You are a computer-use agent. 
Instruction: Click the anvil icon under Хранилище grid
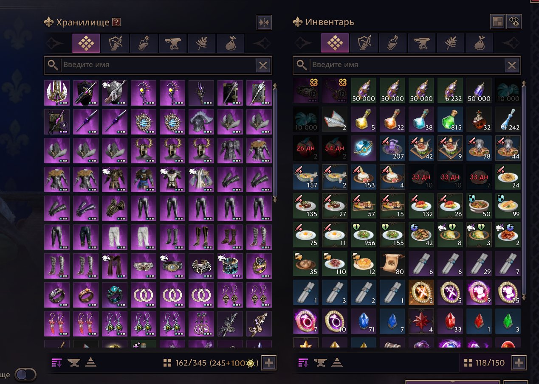pyautogui.click(x=74, y=362)
